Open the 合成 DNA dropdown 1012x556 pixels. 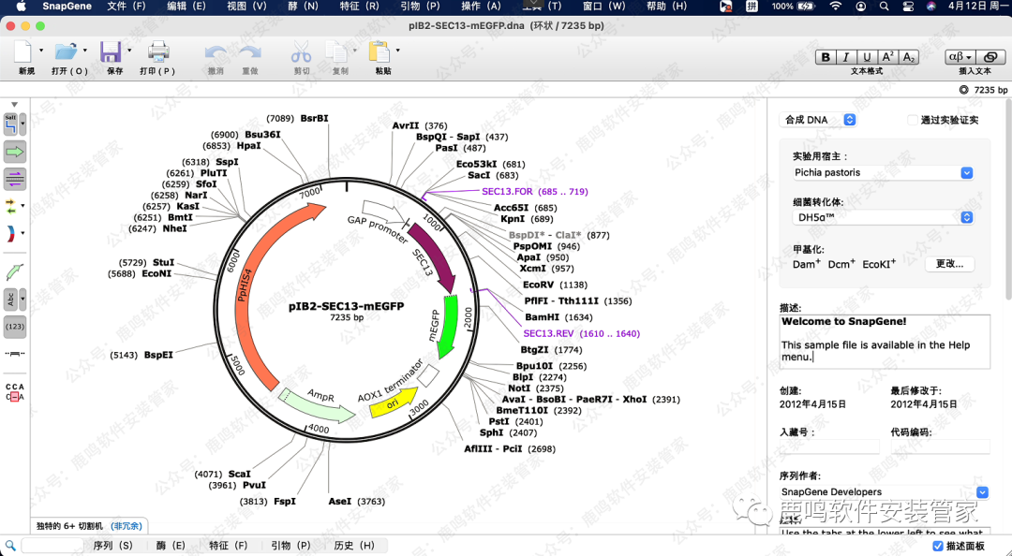tap(818, 120)
